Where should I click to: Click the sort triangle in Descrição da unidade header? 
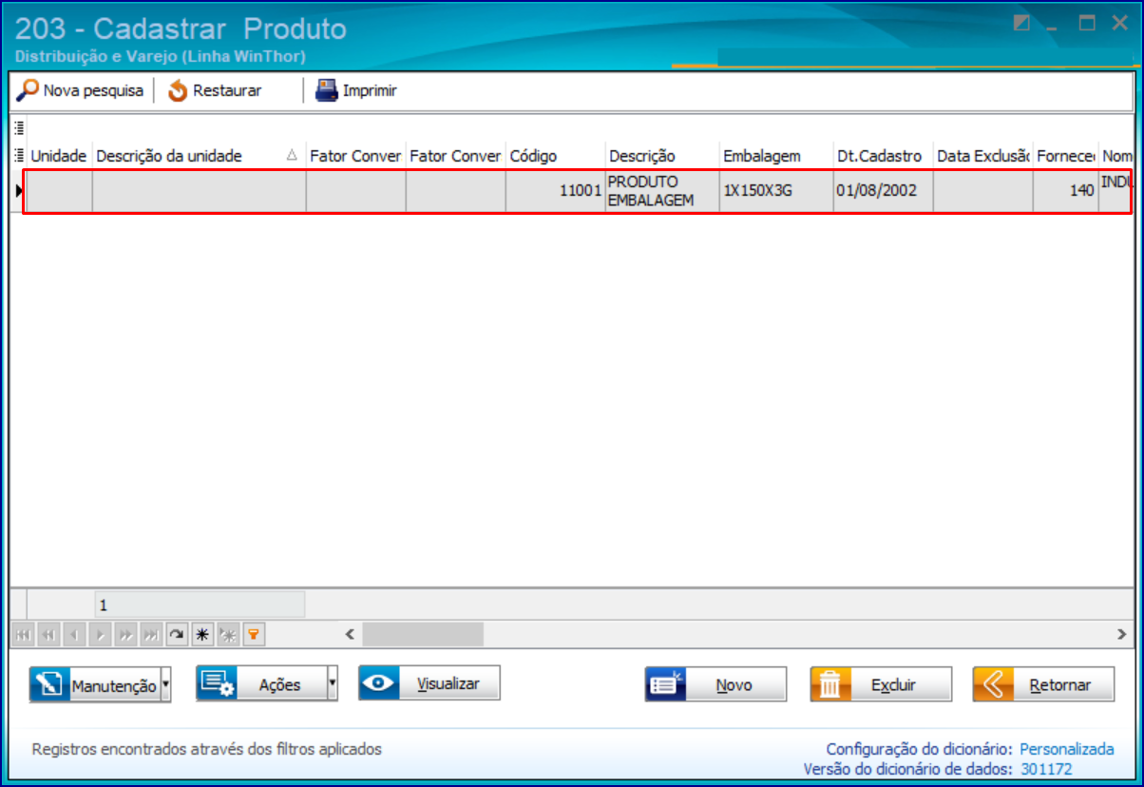point(292,155)
